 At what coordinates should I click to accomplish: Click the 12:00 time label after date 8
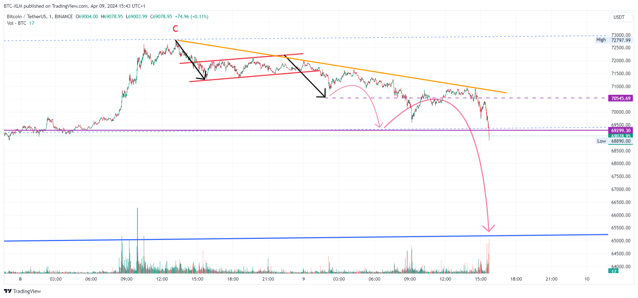162,279
